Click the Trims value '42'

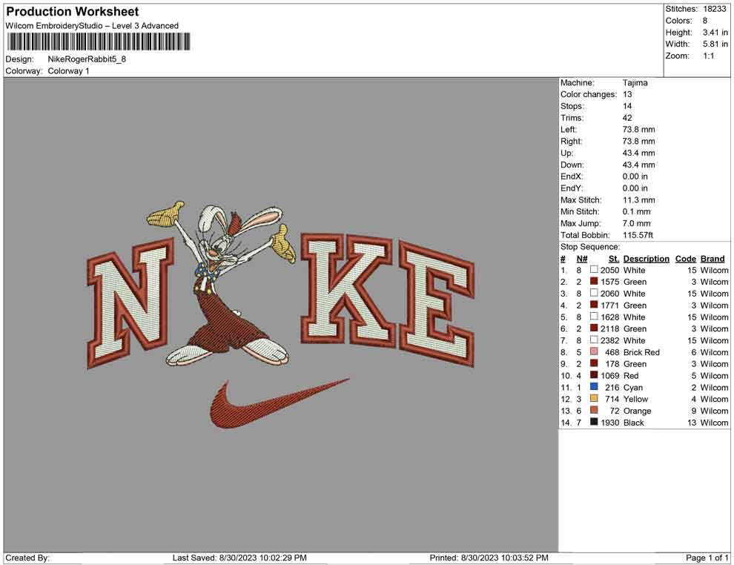tap(627, 117)
